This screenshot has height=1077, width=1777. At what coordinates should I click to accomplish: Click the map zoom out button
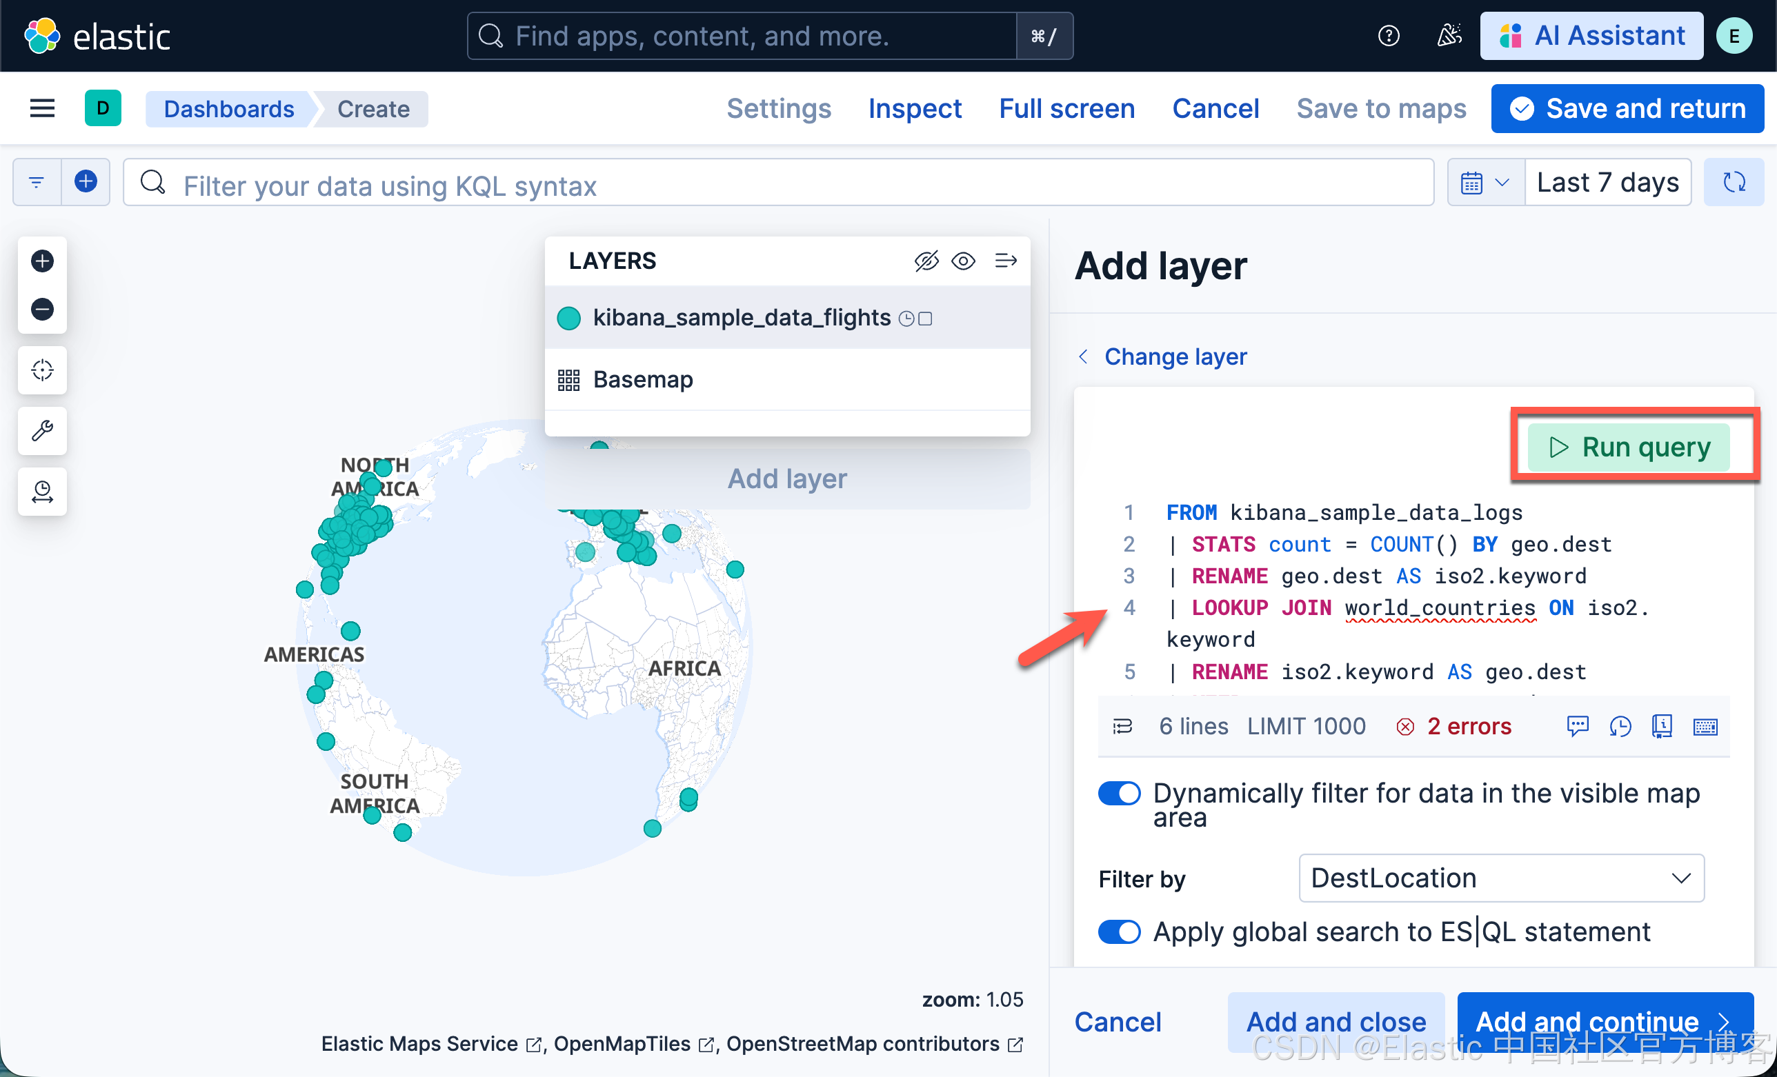pos(42,310)
